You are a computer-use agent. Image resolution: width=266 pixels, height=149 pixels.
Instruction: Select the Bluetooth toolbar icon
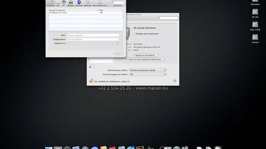tap(79, 3)
